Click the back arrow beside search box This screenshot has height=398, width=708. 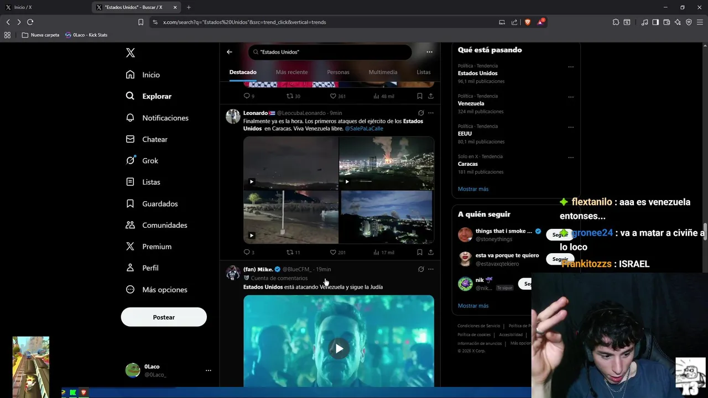click(230, 52)
